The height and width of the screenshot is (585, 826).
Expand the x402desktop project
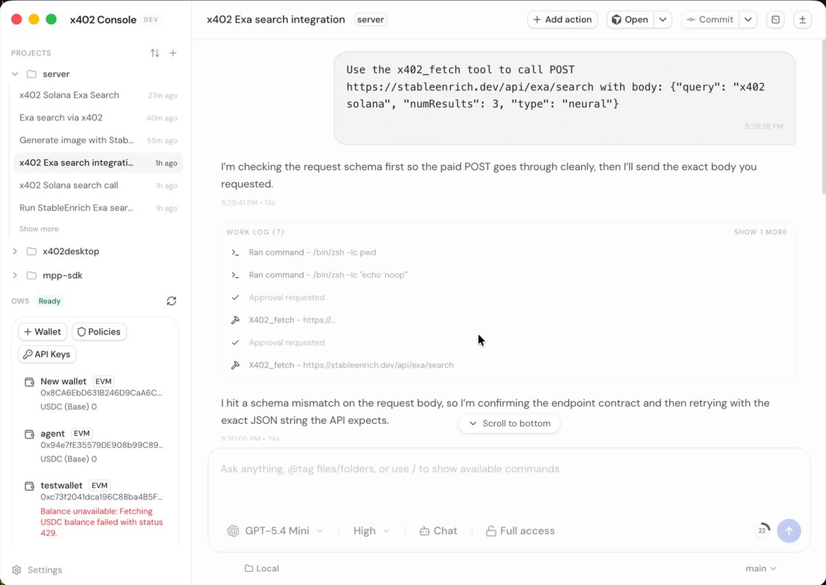click(15, 251)
